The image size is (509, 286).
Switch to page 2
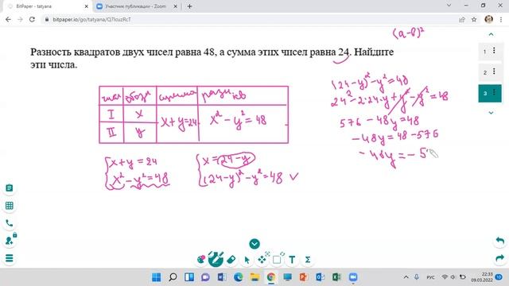click(x=484, y=72)
